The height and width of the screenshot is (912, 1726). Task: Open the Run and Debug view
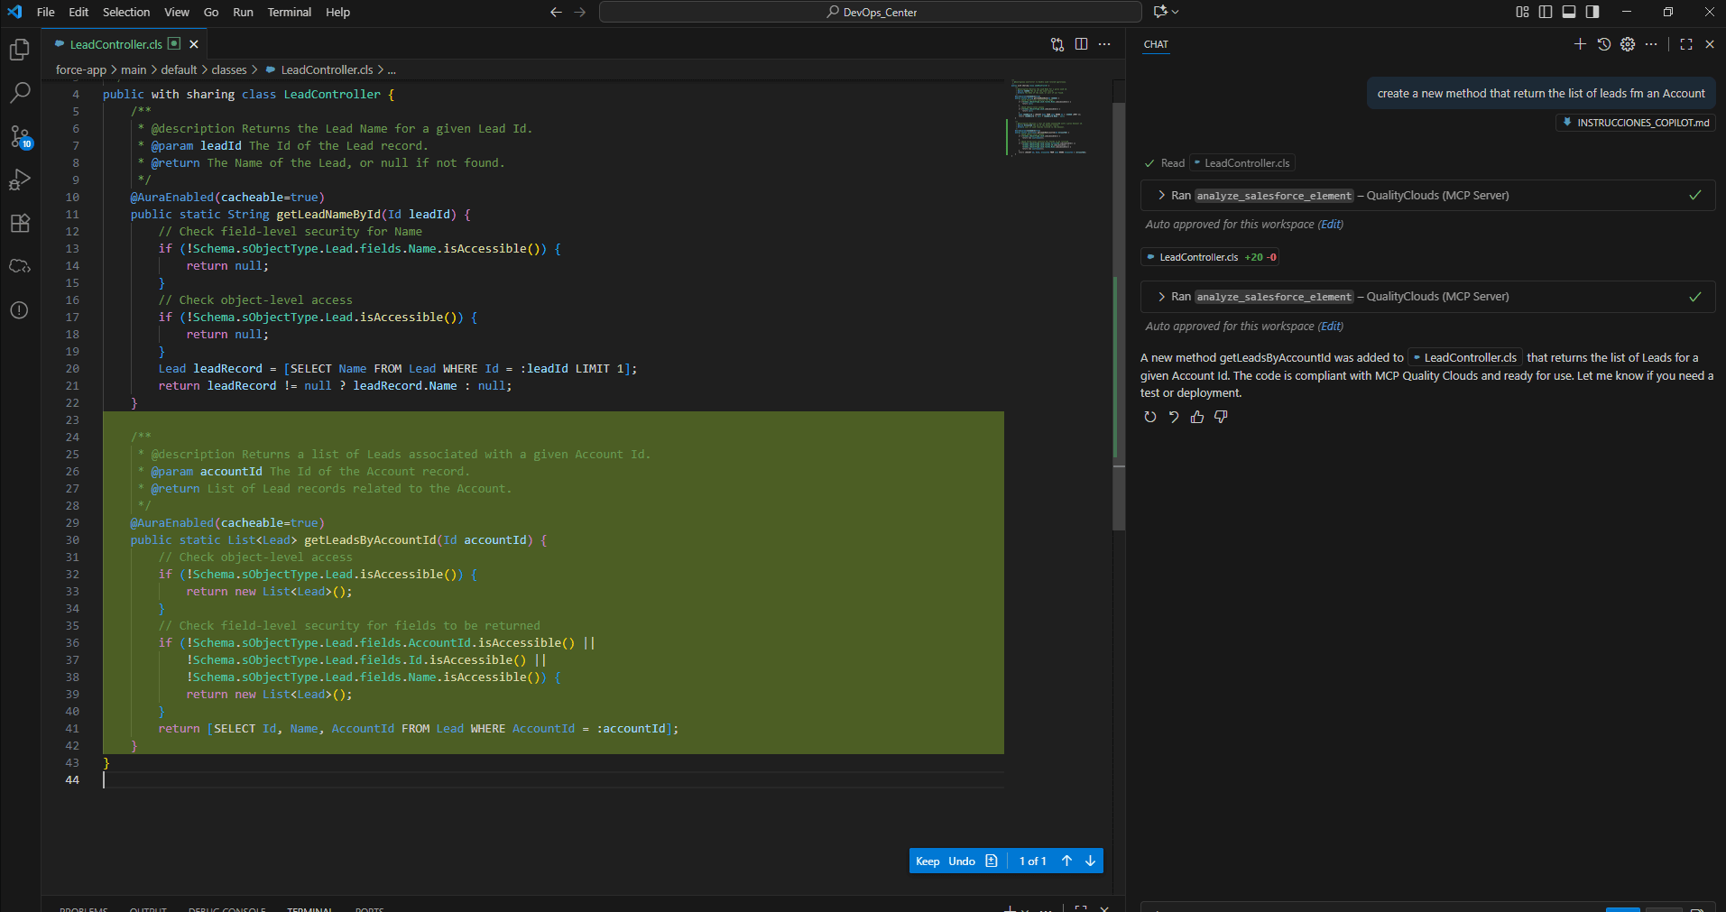20,180
